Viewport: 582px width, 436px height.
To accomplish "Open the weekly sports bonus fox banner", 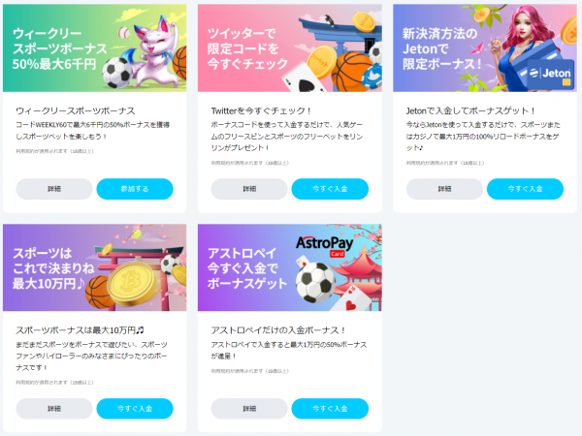I will [95, 47].
